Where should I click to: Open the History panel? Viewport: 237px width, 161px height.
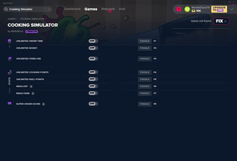coord(181,33)
